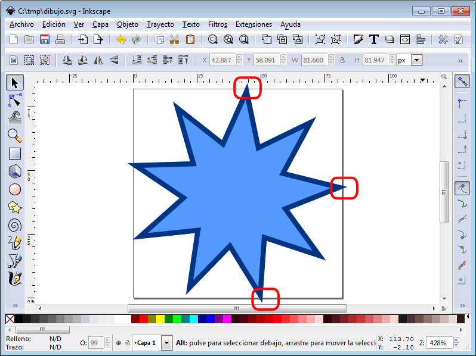
Task: Toggle Capa 1 layer visibility eye
Action: click(x=119, y=343)
